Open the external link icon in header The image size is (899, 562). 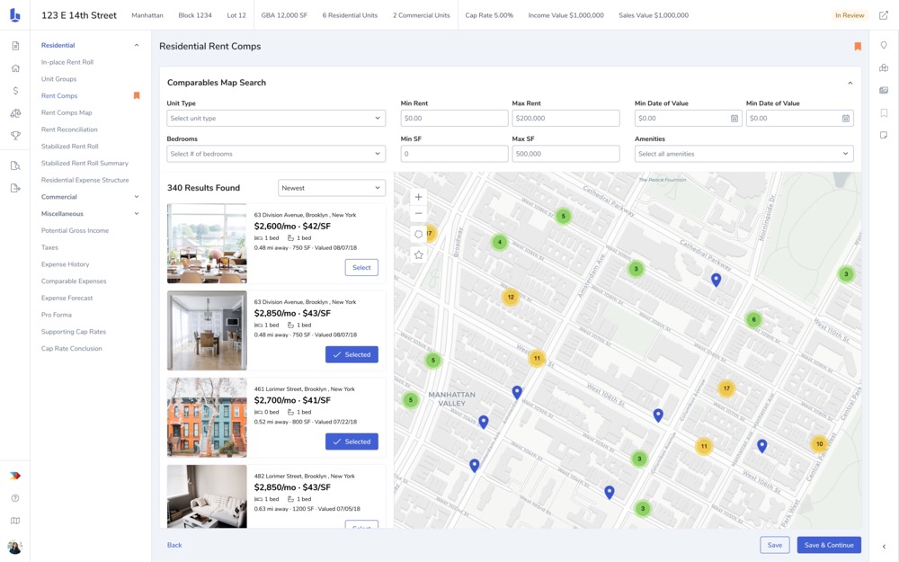point(883,15)
